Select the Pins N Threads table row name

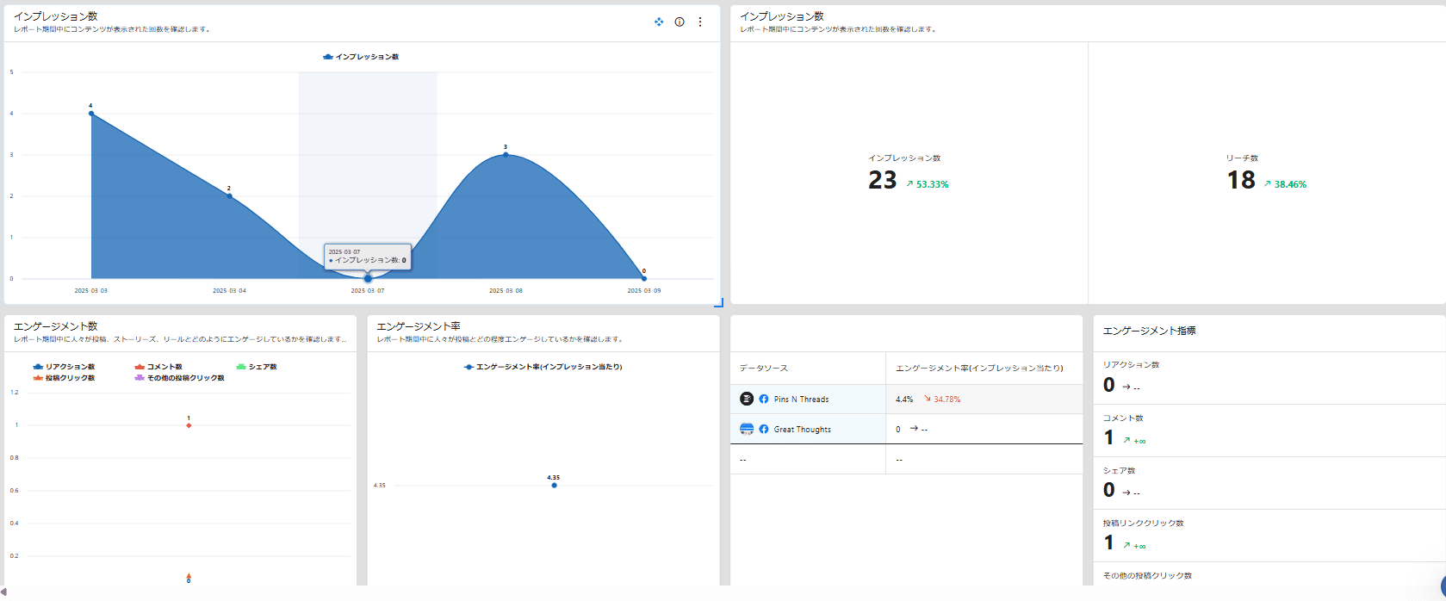coord(801,400)
